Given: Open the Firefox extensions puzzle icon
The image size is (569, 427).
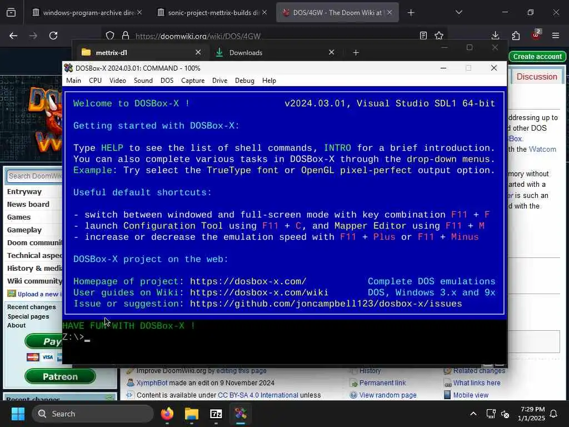Looking at the screenshot, I should pyautogui.click(x=516, y=36).
